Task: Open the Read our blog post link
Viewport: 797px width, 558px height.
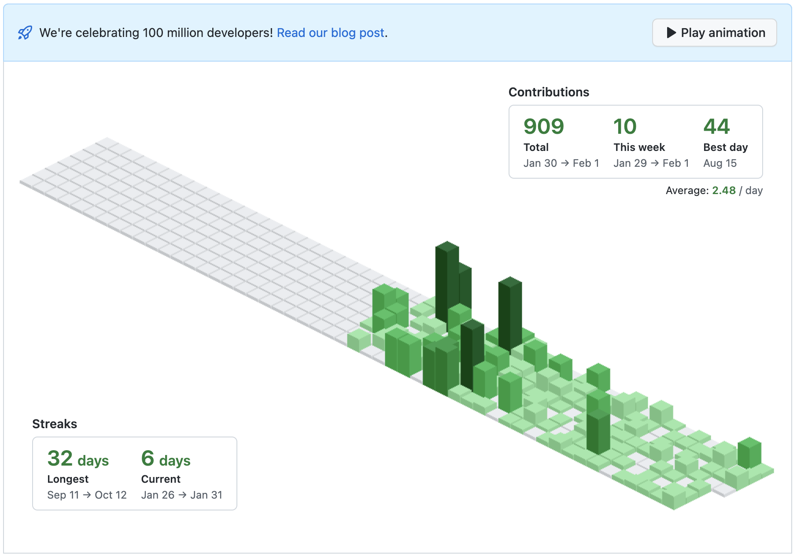Action: 330,33
